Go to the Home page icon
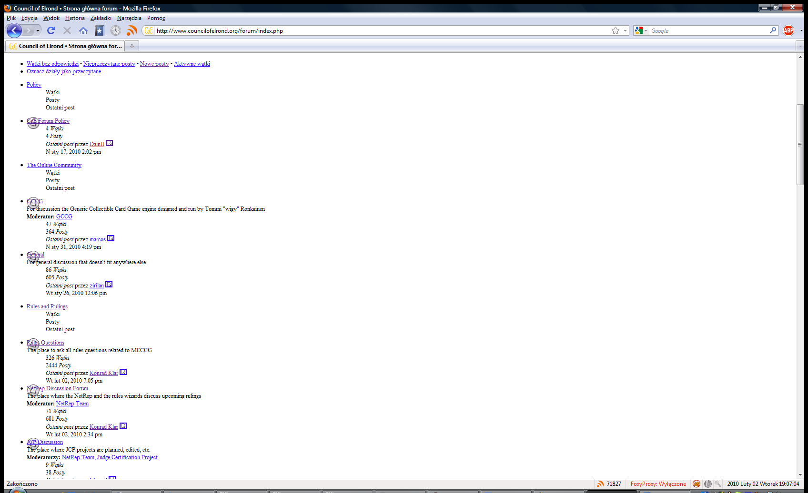The image size is (808, 493). [83, 30]
